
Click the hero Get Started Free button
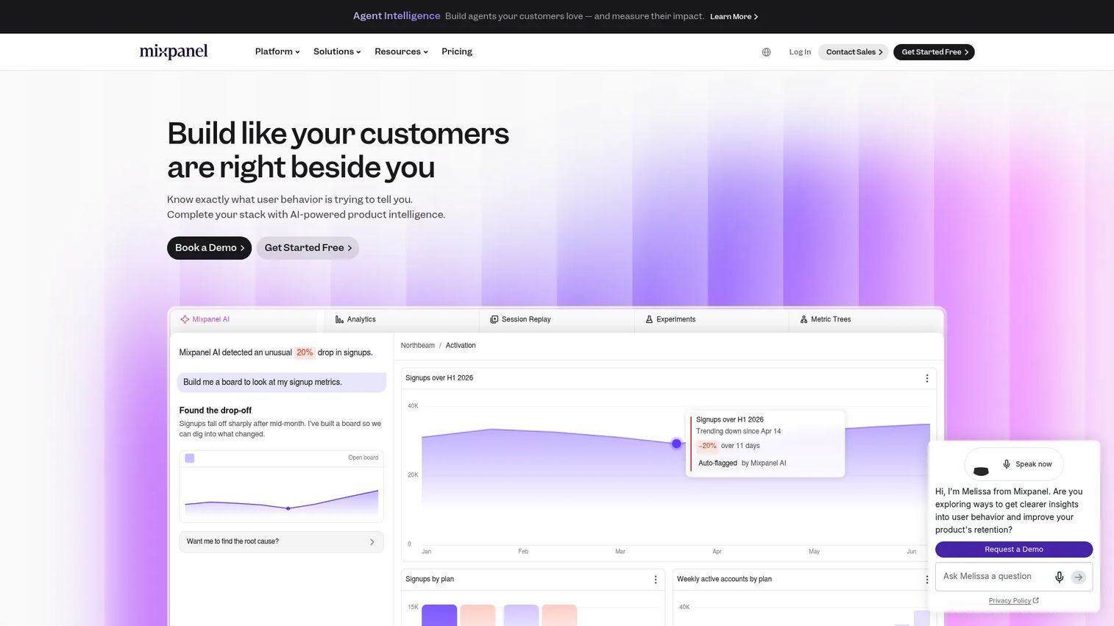click(x=308, y=248)
